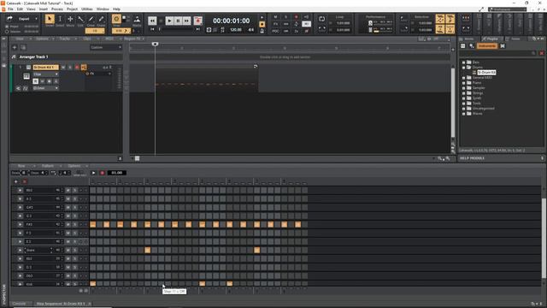This screenshot has height=308, width=547.
Task: Open the Utilities menu
Action: pyautogui.click(x=87, y=9)
